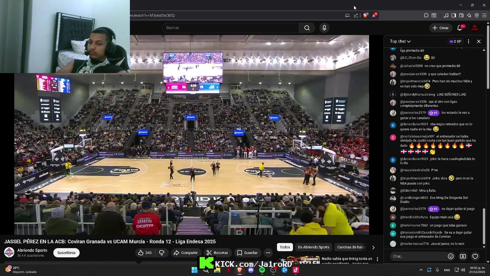This screenshot has height=276, width=490.
Task: Show more filter chips with right arrow
Action: [373, 247]
